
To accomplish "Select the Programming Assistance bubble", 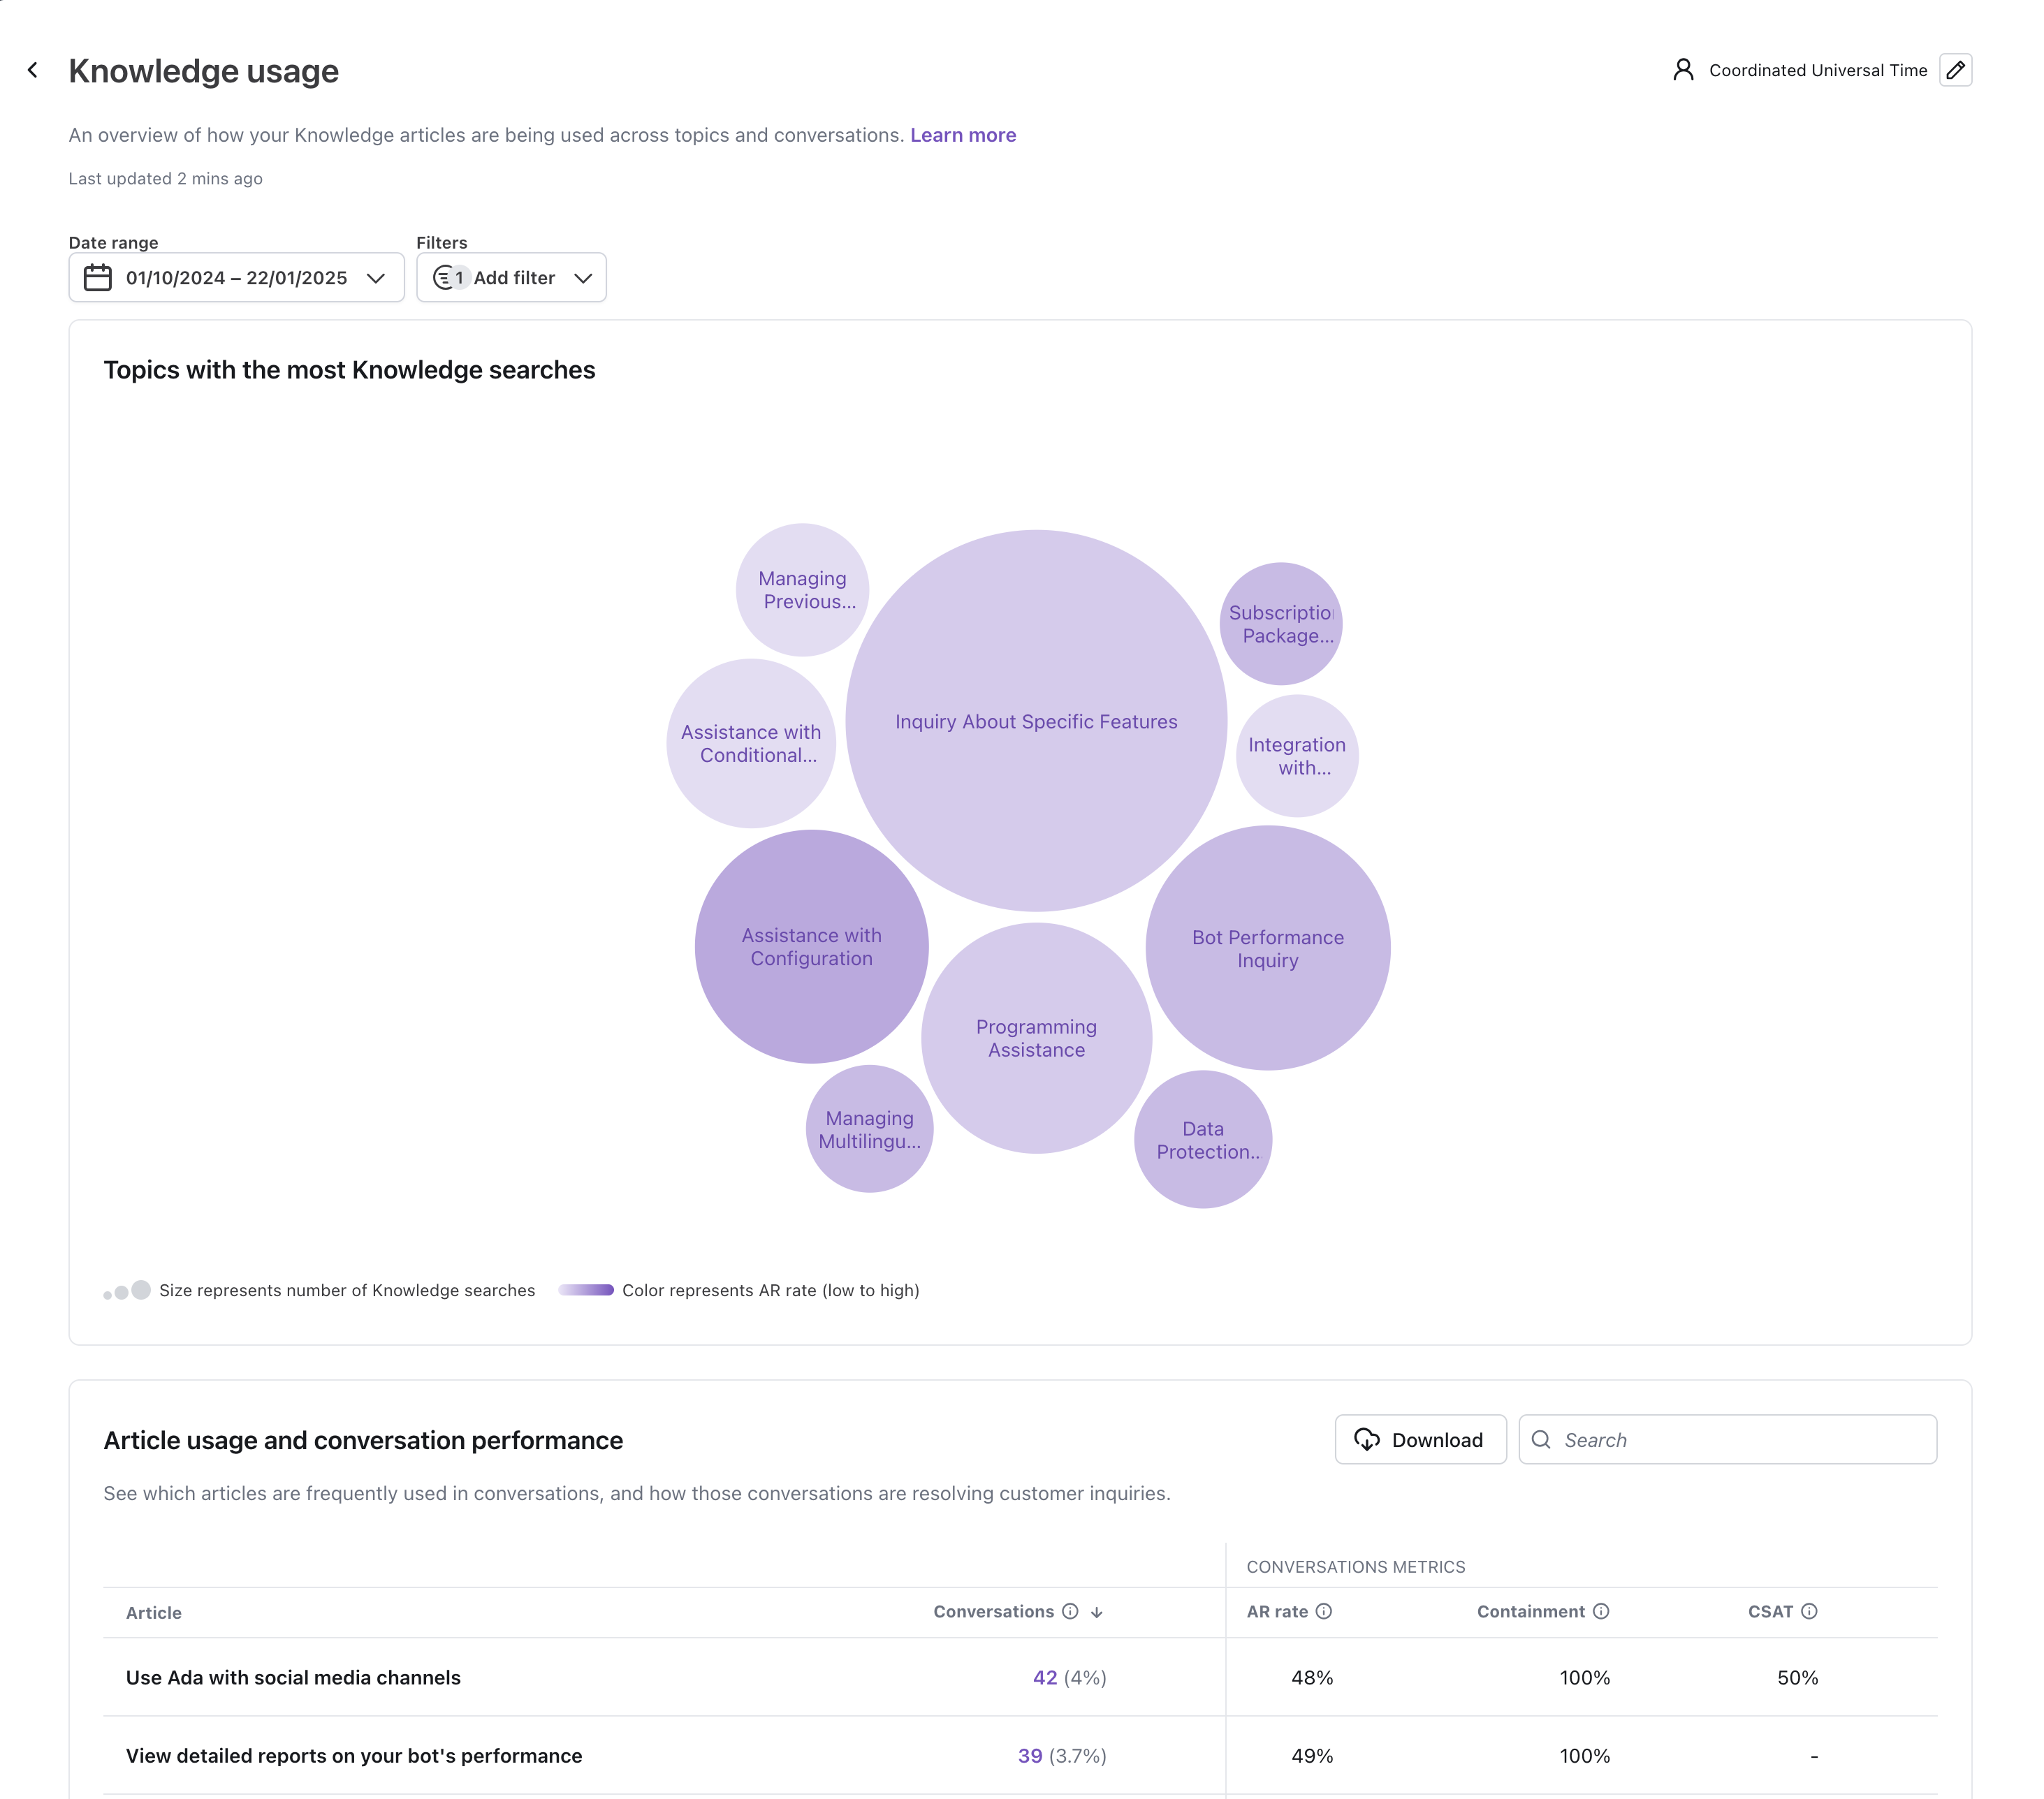I will [x=1036, y=1038].
